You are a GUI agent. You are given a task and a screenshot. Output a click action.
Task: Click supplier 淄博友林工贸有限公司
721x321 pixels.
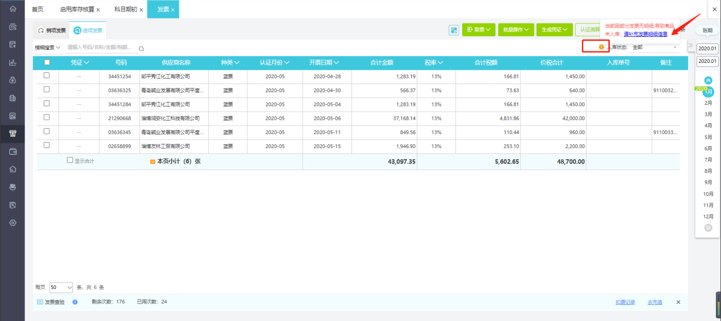[x=166, y=146]
